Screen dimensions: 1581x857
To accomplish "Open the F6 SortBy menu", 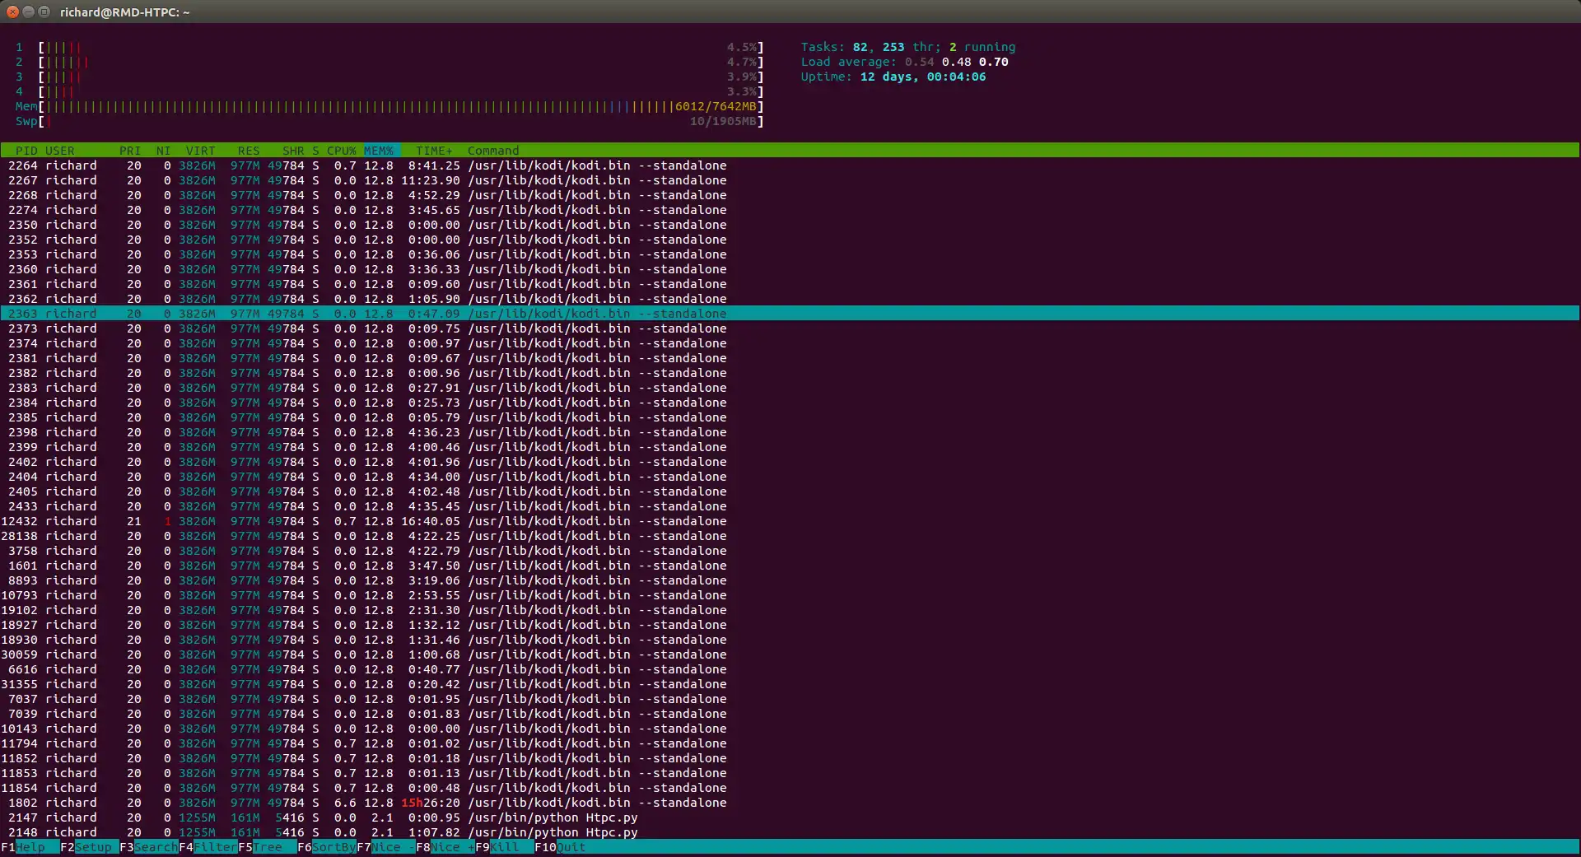I will (x=326, y=847).
